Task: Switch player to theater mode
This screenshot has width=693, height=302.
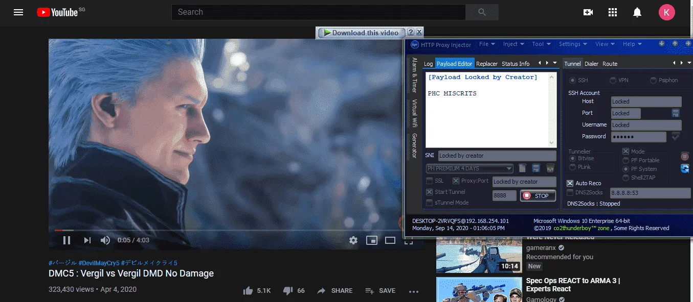Action: pos(390,240)
